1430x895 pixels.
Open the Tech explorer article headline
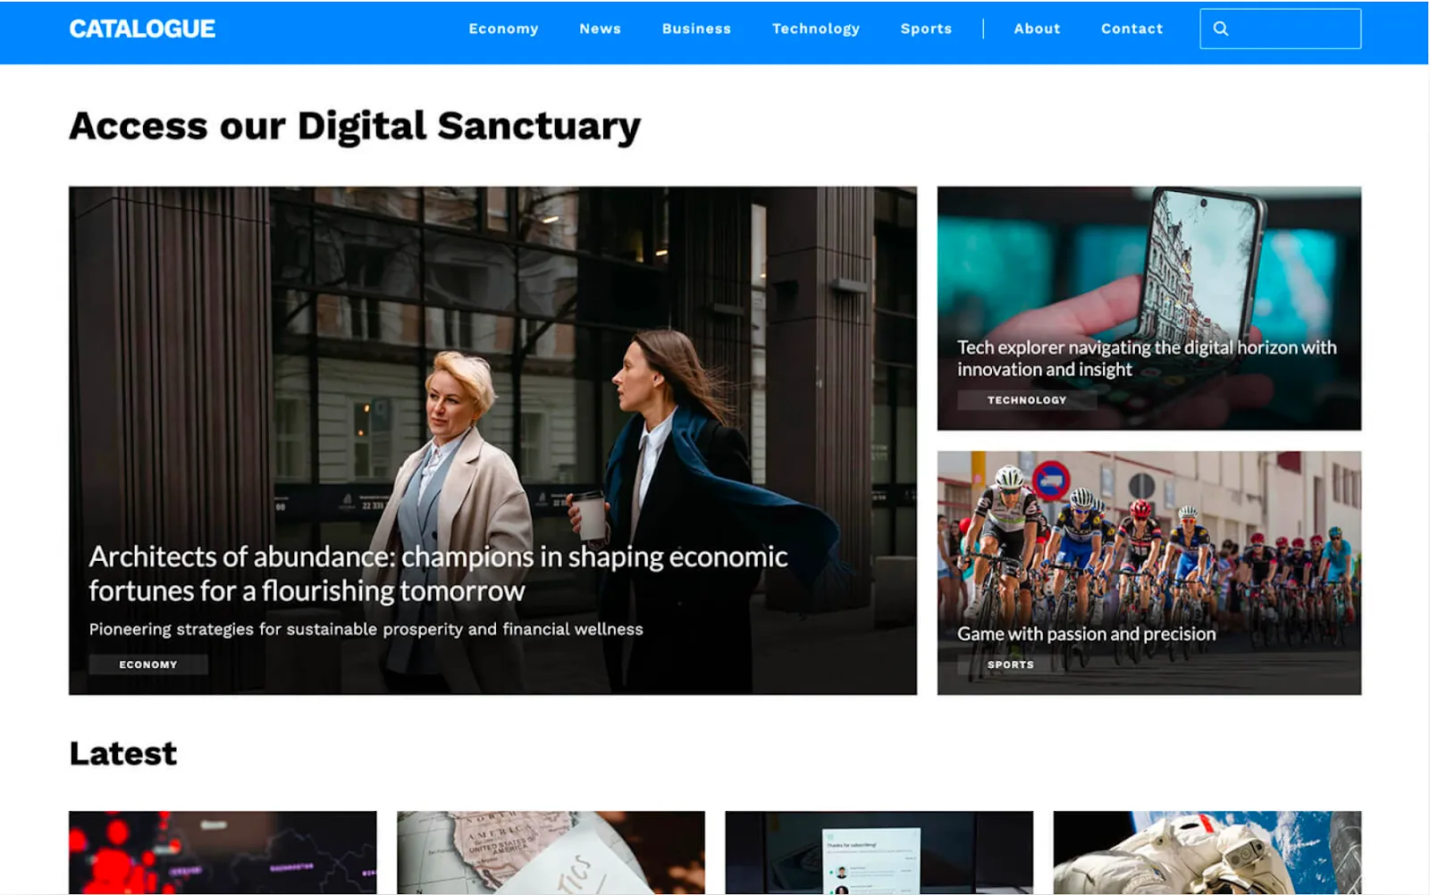click(1147, 358)
